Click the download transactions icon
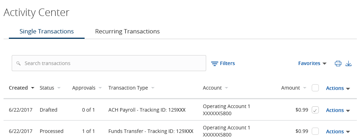359x139 pixels. tap(348, 63)
